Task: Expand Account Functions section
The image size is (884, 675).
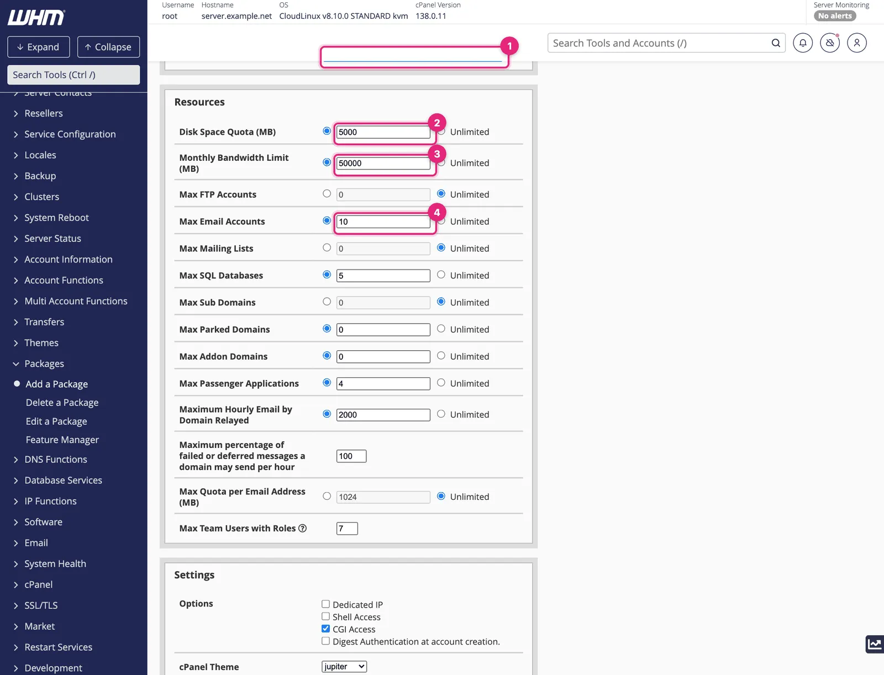Action: point(64,281)
